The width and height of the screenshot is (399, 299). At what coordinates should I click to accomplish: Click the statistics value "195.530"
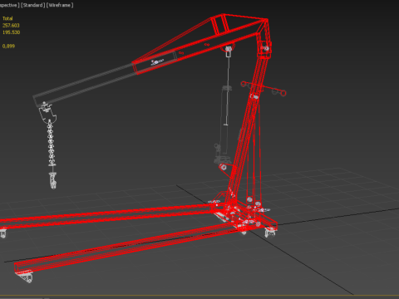[x=11, y=32]
